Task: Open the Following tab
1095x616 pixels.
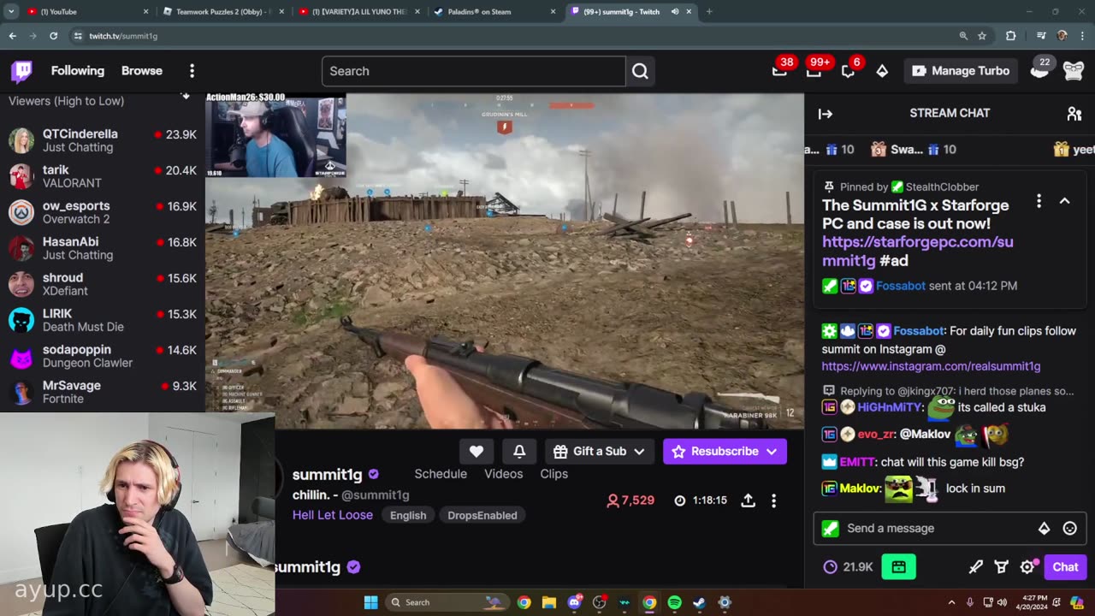Action: (x=78, y=71)
